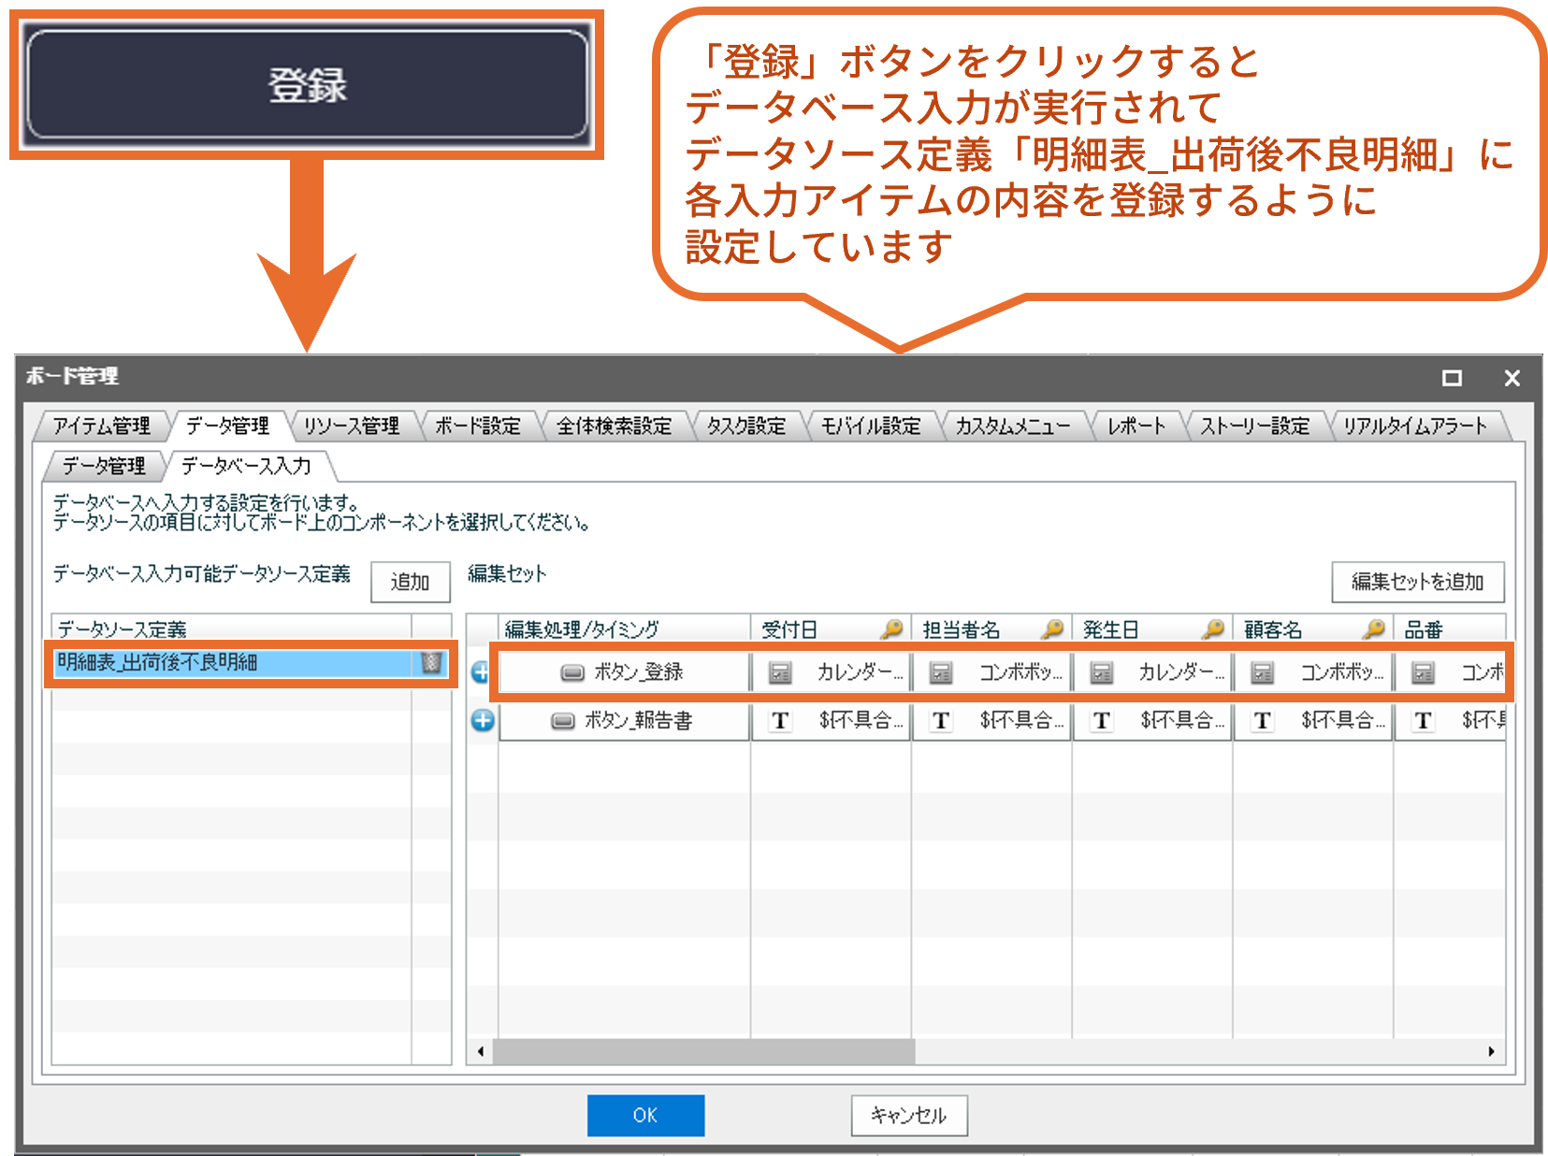
Task: Open コンボボッ cell under 担当者名 in ボタン_登録 row
Action: pos(992,672)
